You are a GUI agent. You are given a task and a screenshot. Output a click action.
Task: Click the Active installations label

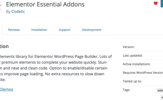point(137,64)
